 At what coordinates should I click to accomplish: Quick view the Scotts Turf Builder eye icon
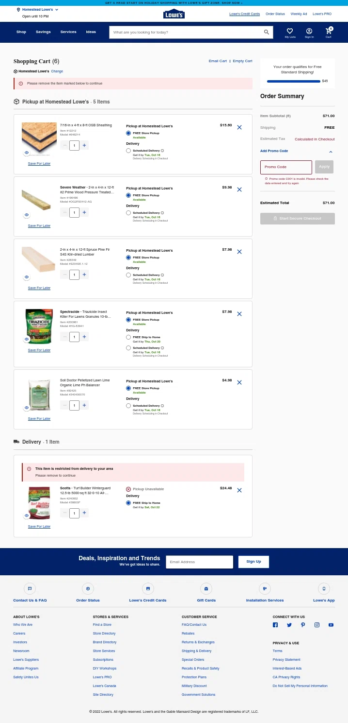point(27,516)
